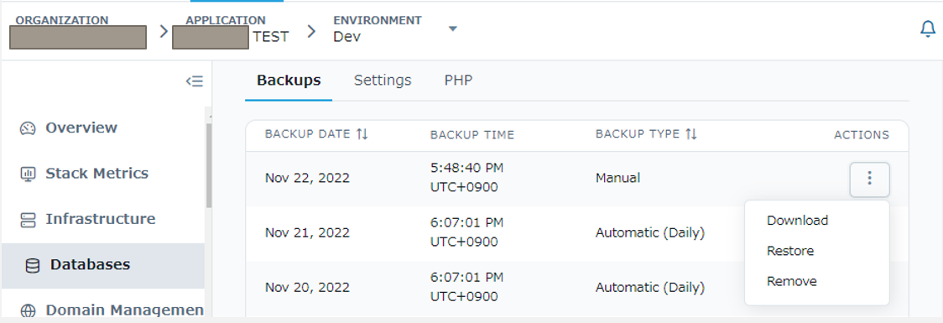Open the notifications bell icon
The height and width of the screenshot is (323, 943).
(x=928, y=29)
